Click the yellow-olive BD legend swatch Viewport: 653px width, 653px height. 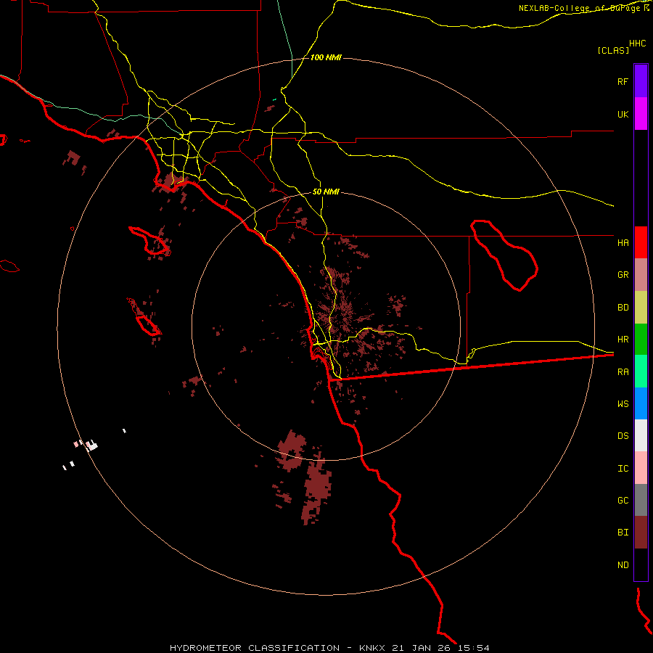click(641, 308)
